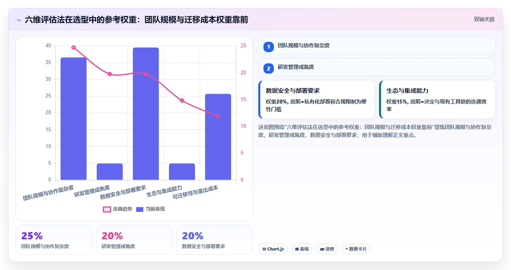The width and height of the screenshot is (511, 270).
Task: Click the 进度 tag
Action: tap(327, 249)
